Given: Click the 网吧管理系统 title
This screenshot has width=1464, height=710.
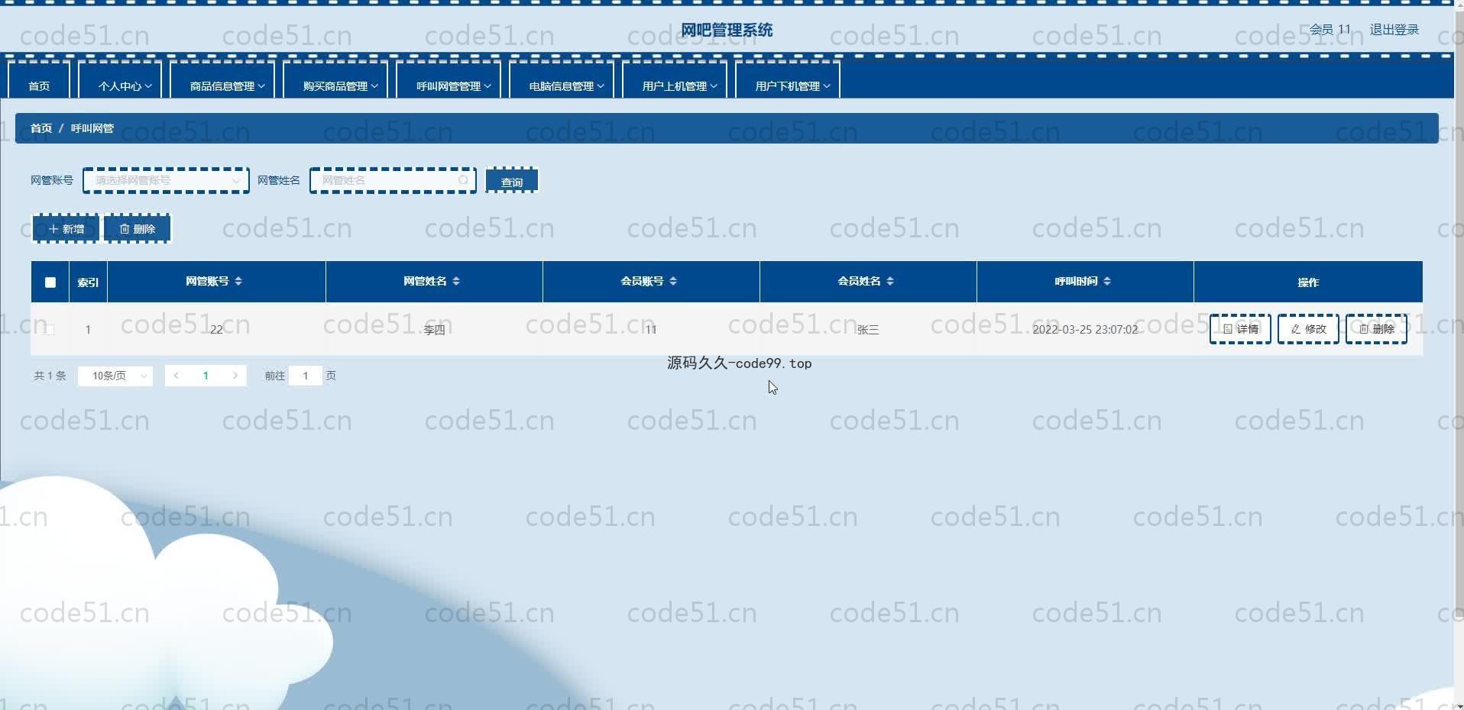Looking at the screenshot, I should tap(727, 30).
